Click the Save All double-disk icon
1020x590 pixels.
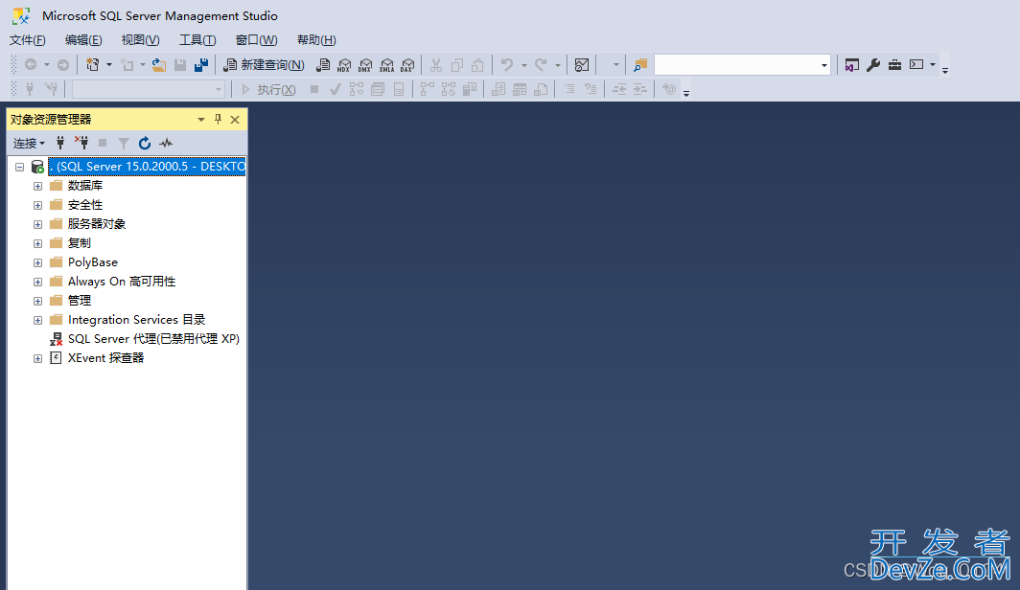click(201, 65)
